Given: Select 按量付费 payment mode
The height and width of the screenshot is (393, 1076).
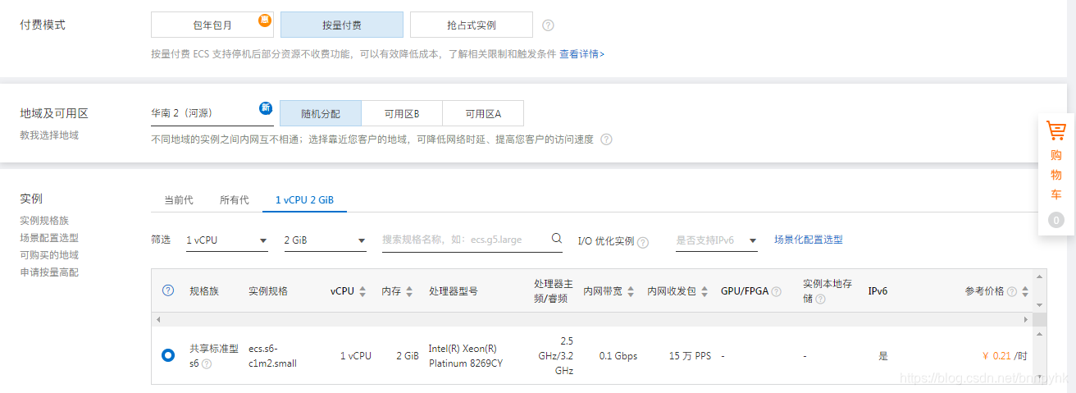Looking at the screenshot, I should [x=341, y=25].
